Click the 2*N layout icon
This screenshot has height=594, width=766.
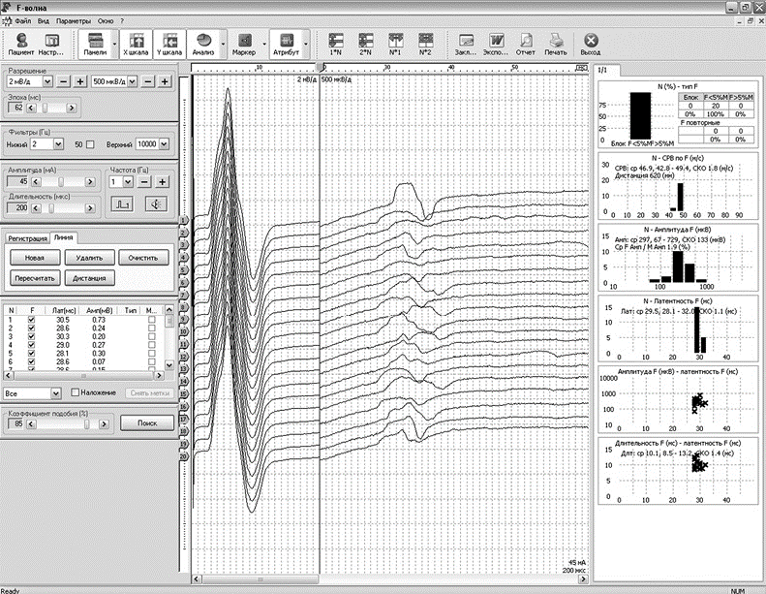(x=365, y=44)
